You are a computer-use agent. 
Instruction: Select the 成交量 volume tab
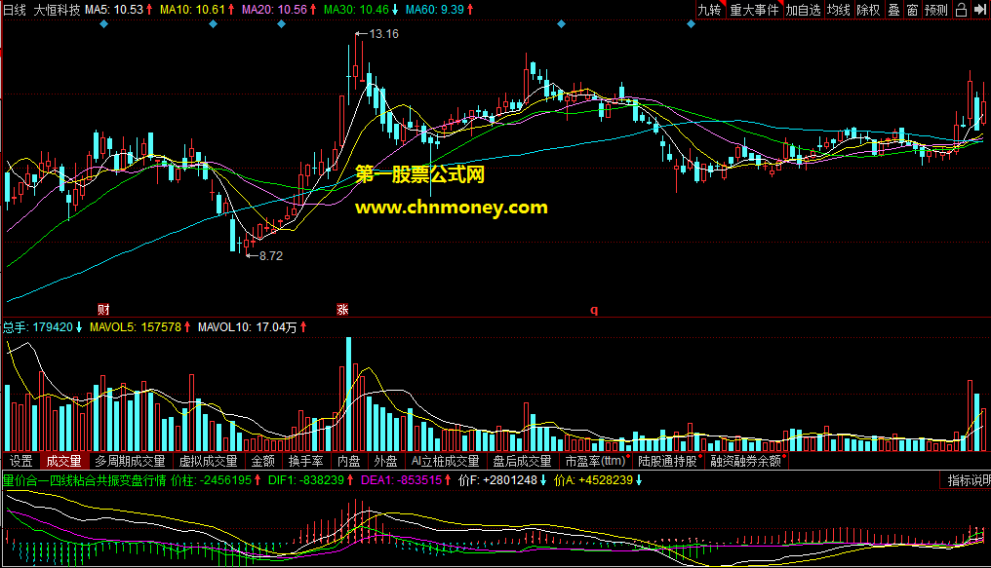point(63,462)
